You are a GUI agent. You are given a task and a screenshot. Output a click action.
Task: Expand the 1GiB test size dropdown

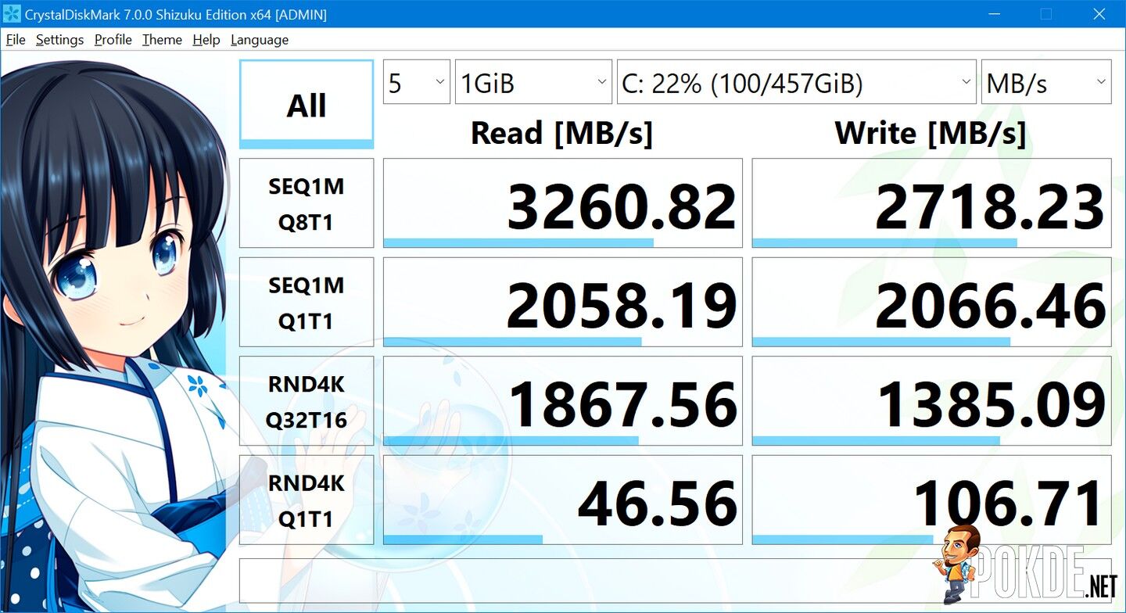click(x=533, y=82)
